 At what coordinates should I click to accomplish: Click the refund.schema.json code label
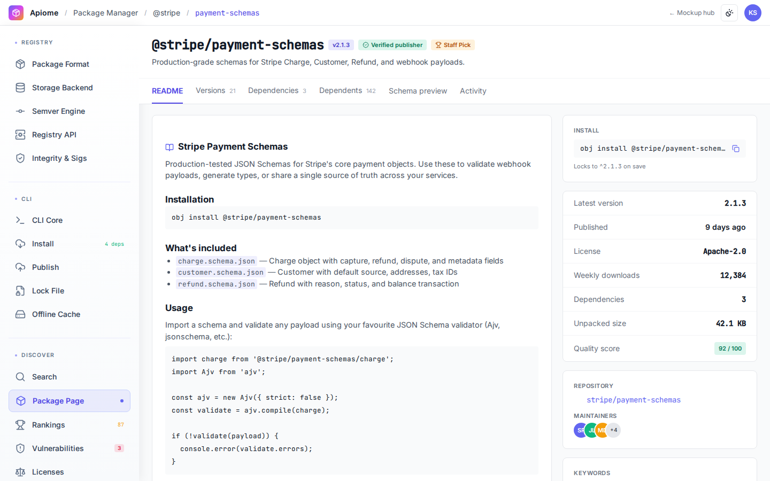click(217, 284)
